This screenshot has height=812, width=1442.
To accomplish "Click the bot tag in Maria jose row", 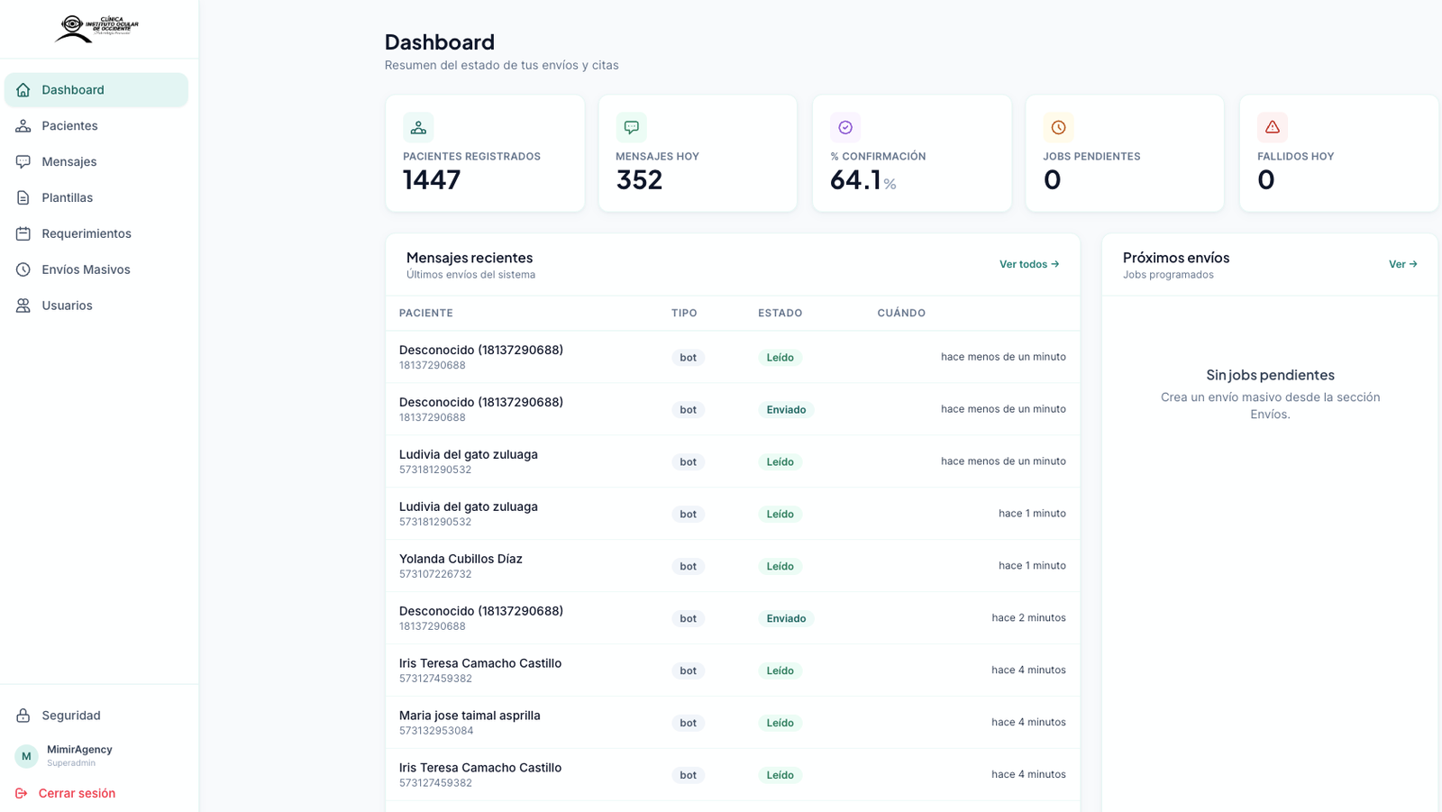I will tap(688, 724).
